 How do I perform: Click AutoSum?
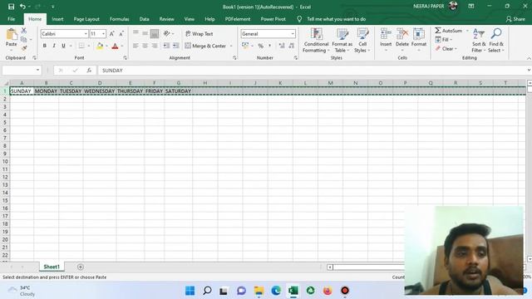click(x=449, y=31)
